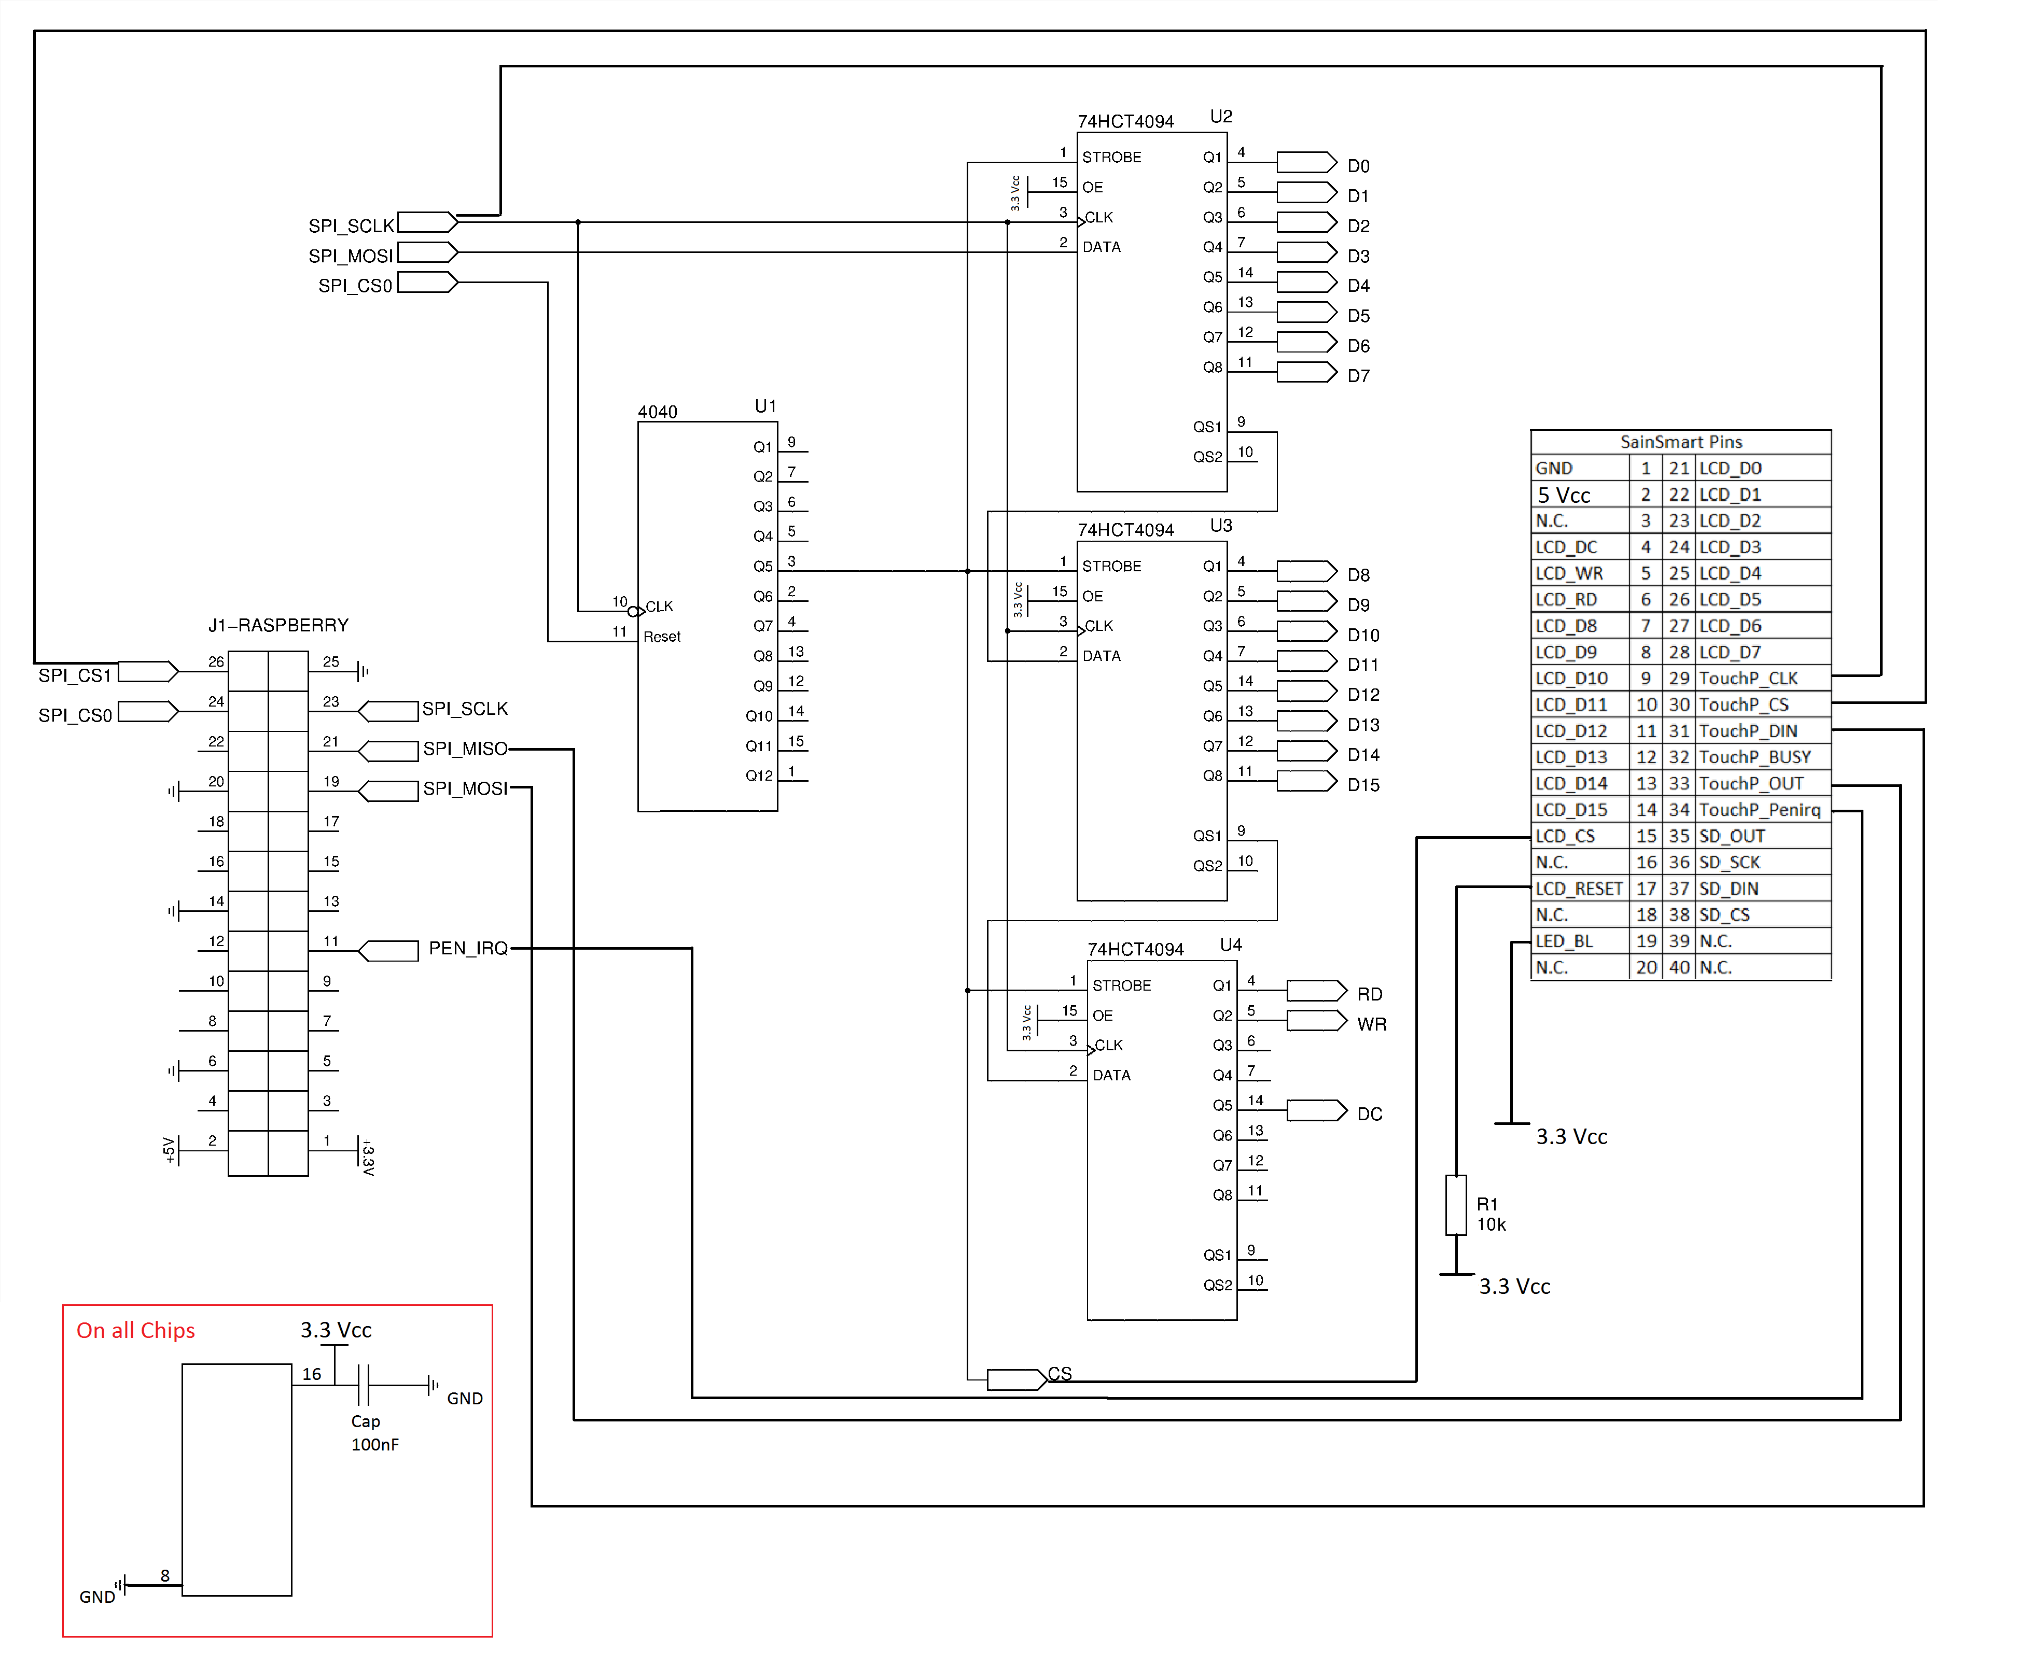Click the ground symbol at J1 pin 25
Image resolution: width=2033 pixels, height=1663 pixels.
click(x=361, y=671)
